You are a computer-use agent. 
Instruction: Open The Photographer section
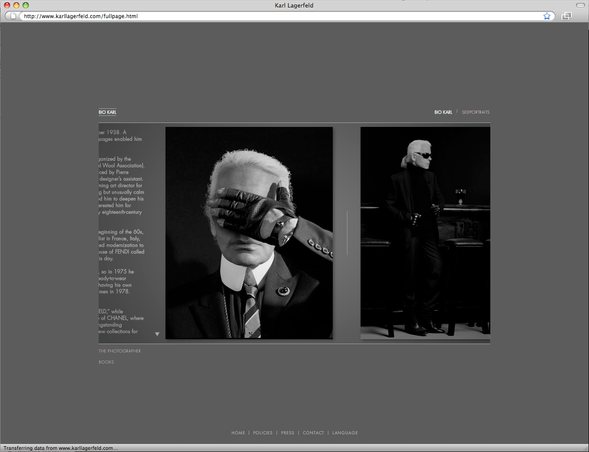(x=119, y=351)
